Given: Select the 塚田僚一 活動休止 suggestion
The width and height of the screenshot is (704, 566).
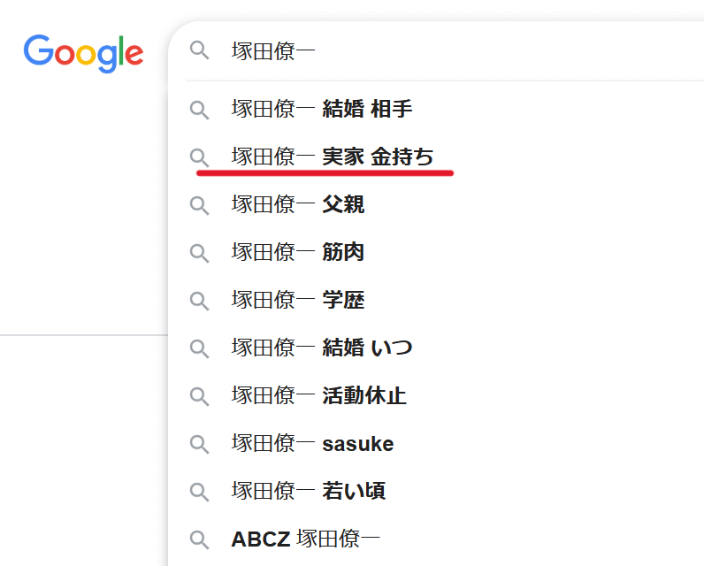Looking at the screenshot, I should 318,396.
